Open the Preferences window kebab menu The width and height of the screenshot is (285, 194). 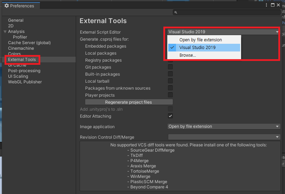pos(266,5)
